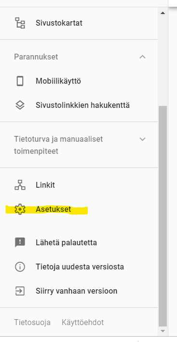Click the scrollbar down arrow
This screenshot has height=342, width=177.
coord(163,331)
